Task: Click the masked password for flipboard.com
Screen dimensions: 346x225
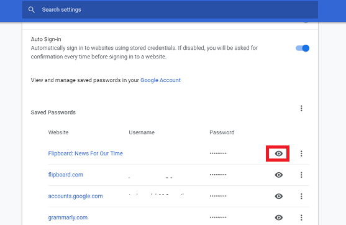Action: click(x=218, y=175)
